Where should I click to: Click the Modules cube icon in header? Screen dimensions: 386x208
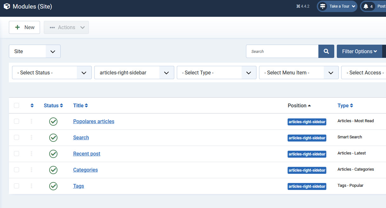coord(7,6)
